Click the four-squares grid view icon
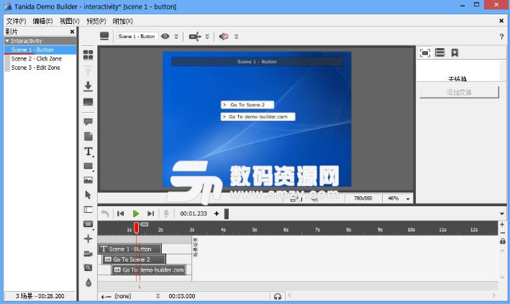This screenshot has width=510, height=304. click(88, 55)
